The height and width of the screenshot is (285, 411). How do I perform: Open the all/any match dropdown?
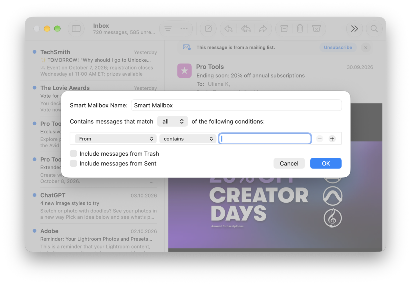[x=173, y=122]
